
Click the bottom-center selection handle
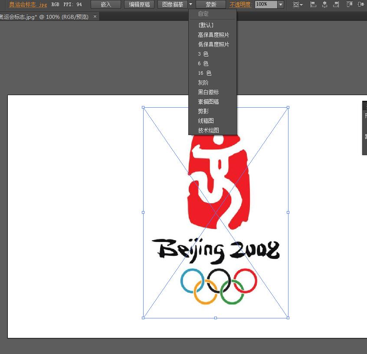[216, 318]
